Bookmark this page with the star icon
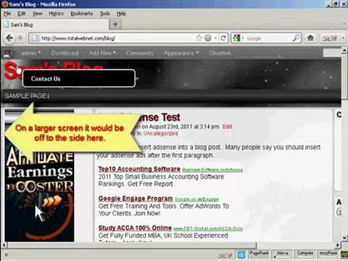Image resolution: width=348 pixels, height=261 pixels. pos(199,38)
